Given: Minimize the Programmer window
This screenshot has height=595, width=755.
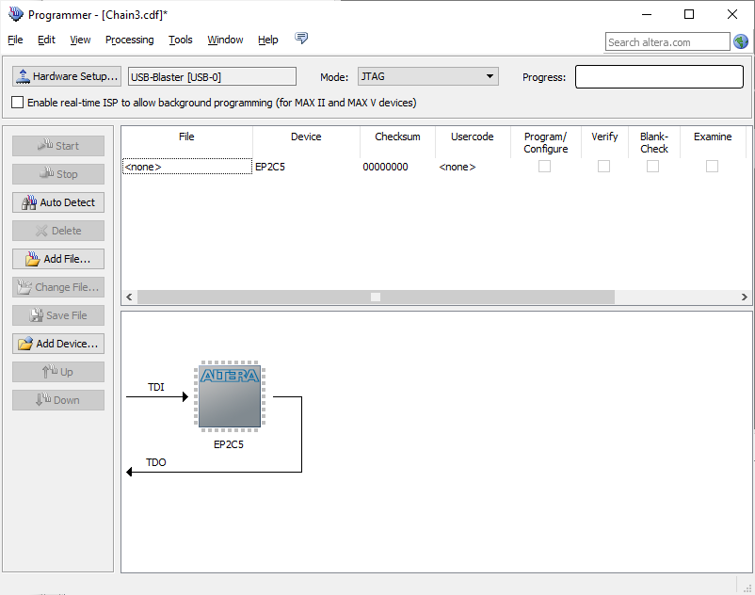Looking at the screenshot, I should click(647, 14).
